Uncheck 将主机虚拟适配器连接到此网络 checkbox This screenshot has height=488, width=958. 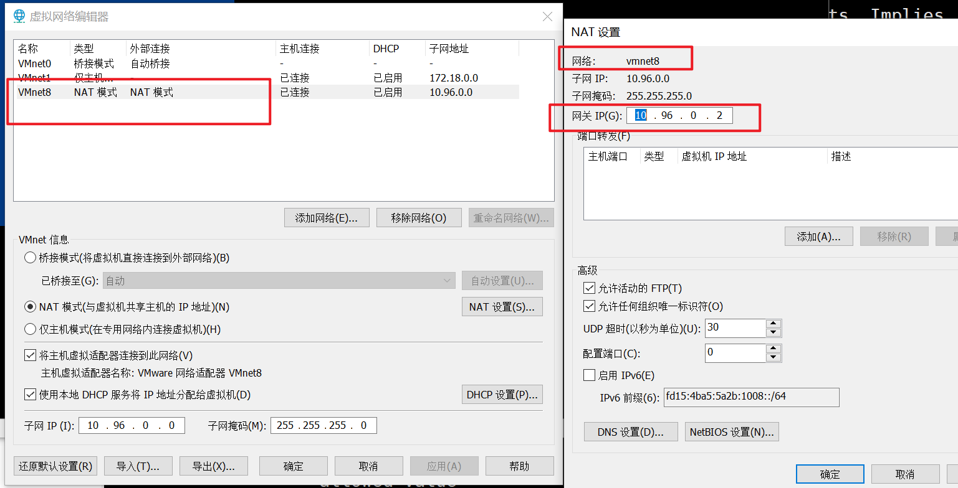(30, 355)
